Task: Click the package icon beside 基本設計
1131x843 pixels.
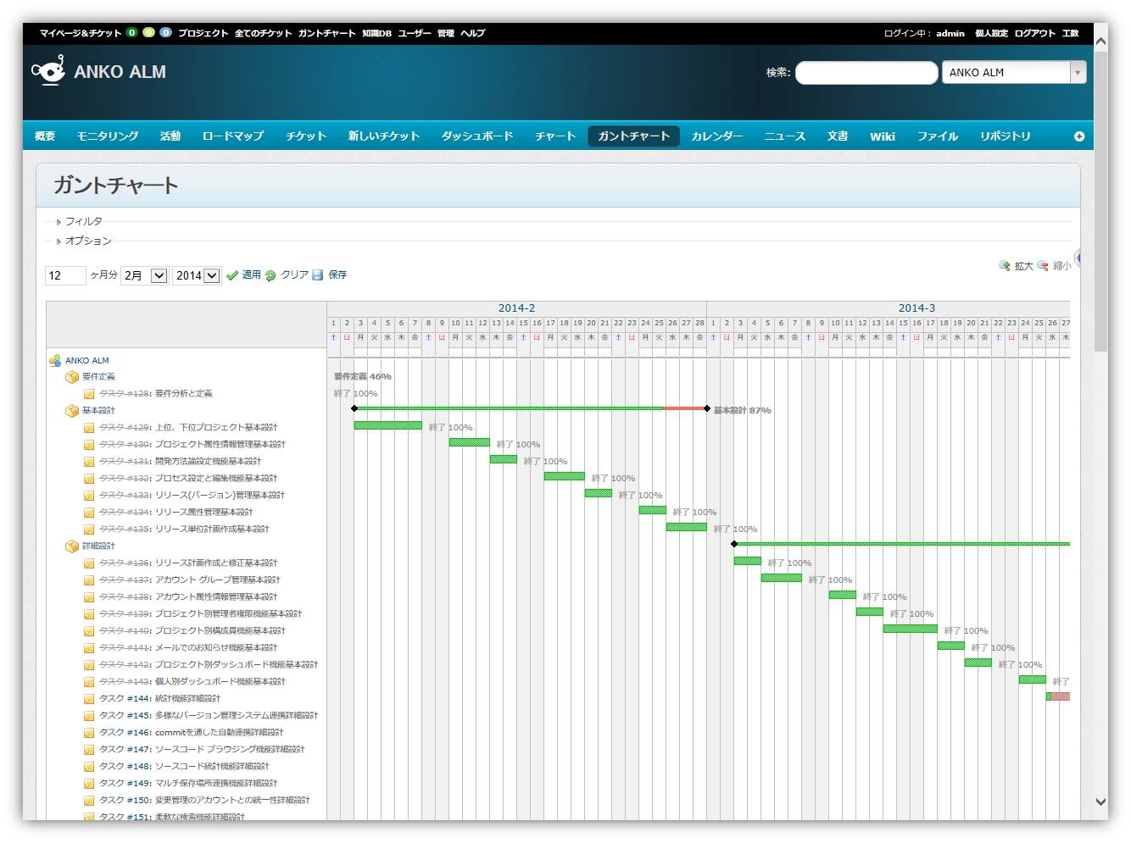Action: point(72,411)
